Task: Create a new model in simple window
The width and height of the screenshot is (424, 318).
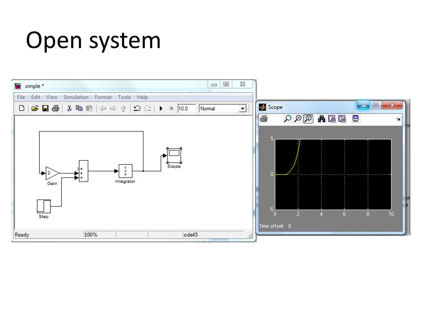Action: click(22, 109)
